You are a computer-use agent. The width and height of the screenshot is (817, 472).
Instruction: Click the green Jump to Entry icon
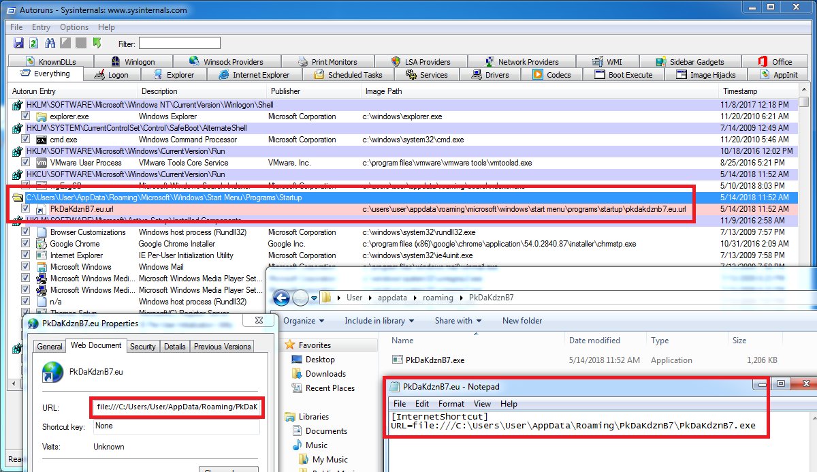click(x=97, y=43)
